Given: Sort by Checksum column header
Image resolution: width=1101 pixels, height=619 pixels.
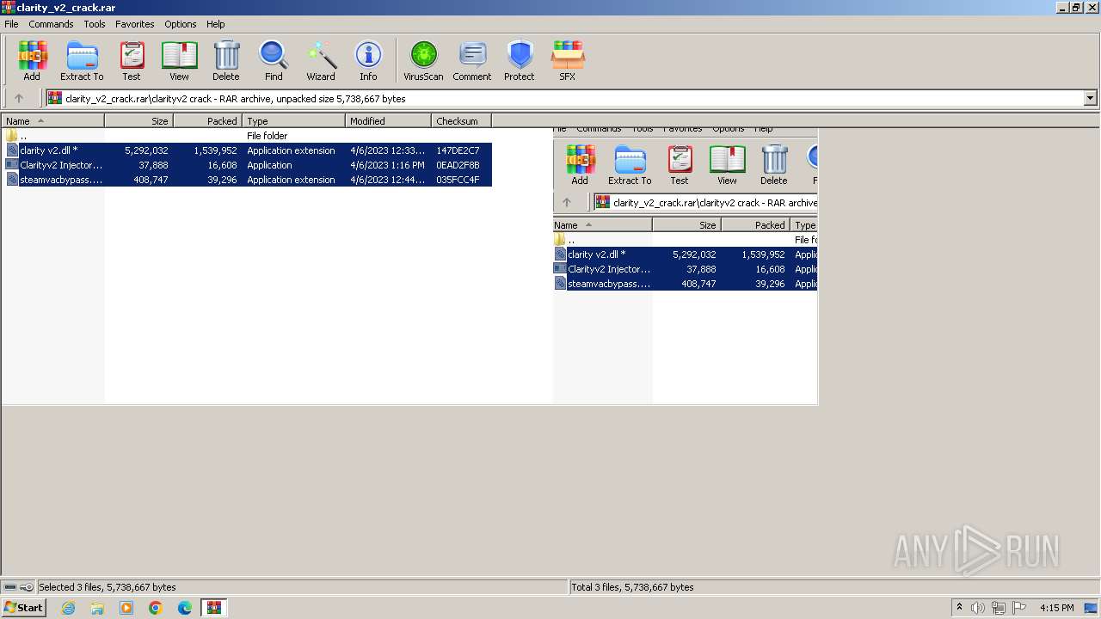Looking at the screenshot, I should [x=461, y=121].
